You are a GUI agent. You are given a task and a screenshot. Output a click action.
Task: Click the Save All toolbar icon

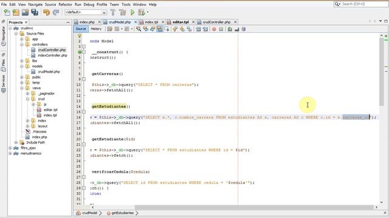35,12
